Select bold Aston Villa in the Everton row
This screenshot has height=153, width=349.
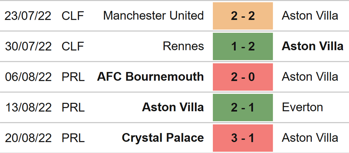[173, 107]
